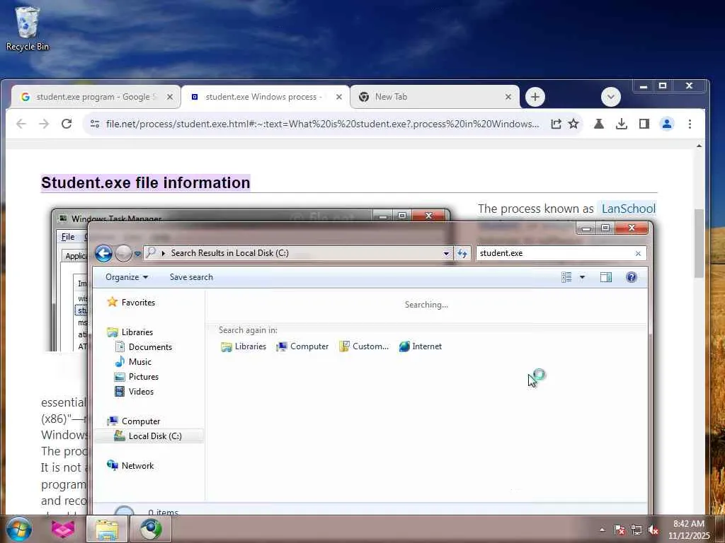
Task: Open Chrome Labs flask icon
Action: [x=599, y=124]
